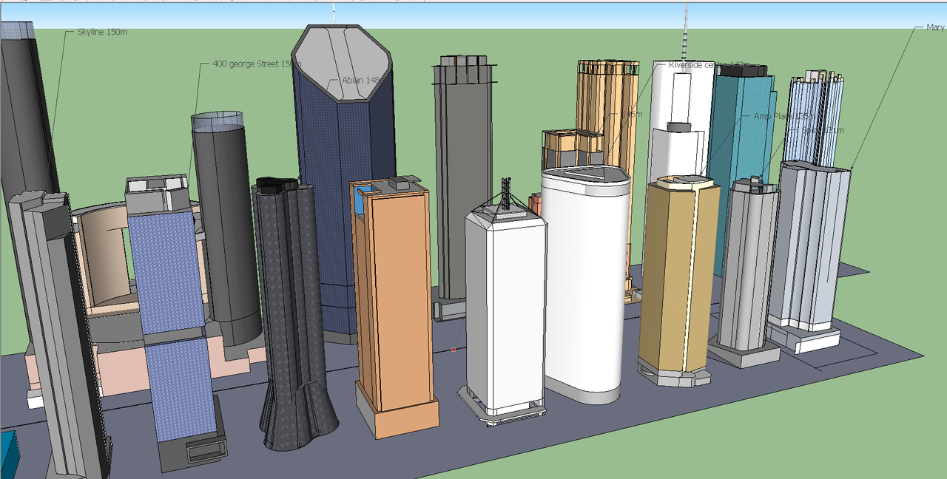This screenshot has width=947, height=479.
Task: Click the small red selection marker on ground
Action: click(x=454, y=349)
